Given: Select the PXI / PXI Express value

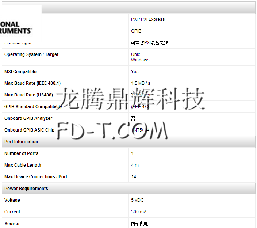Looking at the screenshot, I should click(x=148, y=19).
